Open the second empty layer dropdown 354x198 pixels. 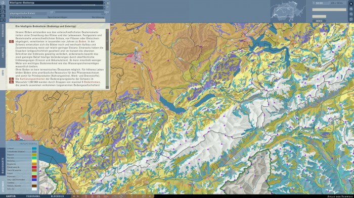pyautogui.click(x=57, y=8)
